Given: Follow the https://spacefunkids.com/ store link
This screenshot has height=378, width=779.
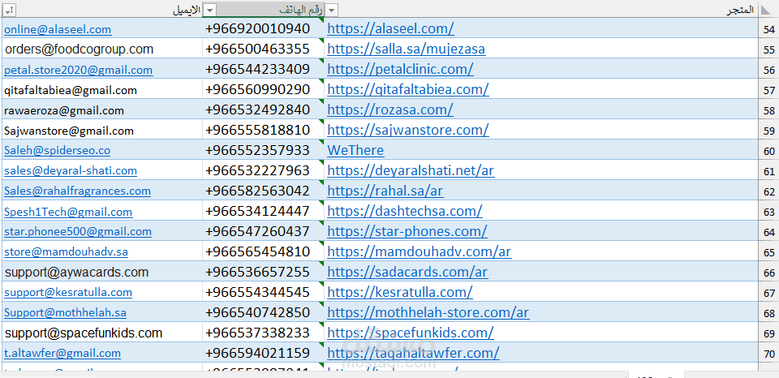Looking at the screenshot, I should pyautogui.click(x=411, y=333).
